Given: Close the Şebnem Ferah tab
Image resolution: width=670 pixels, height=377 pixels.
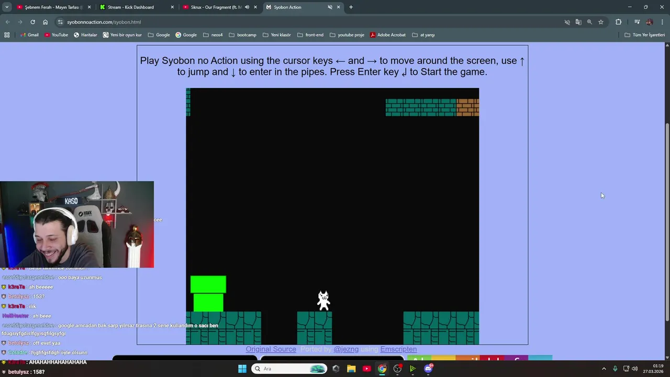Looking at the screenshot, I should click(x=90, y=7).
